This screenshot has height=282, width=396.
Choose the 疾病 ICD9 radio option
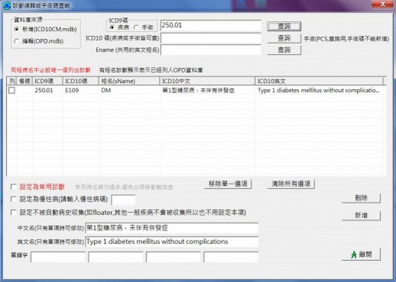point(112,27)
